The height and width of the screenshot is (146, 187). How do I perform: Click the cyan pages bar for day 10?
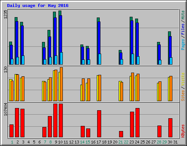[61, 58]
